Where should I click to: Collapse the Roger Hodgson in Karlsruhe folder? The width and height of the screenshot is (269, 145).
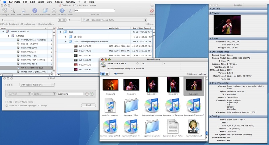coord(66,42)
